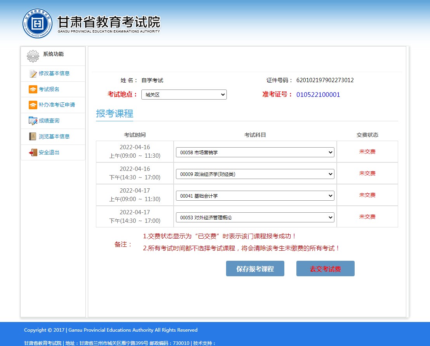Image resolution: width=430 pixels, height=346 pixels.
Task: Open 考试报名 from the sidebar
Action: [x=33, y=89]
